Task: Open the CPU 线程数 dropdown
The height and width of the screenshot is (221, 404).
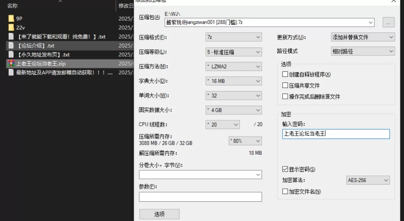Action: [223, 124]
